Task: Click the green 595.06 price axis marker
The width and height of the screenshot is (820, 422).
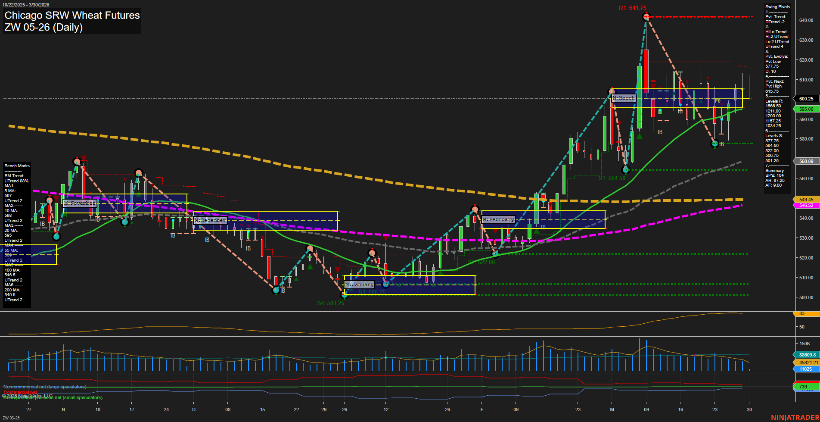Action: point(806,109)
